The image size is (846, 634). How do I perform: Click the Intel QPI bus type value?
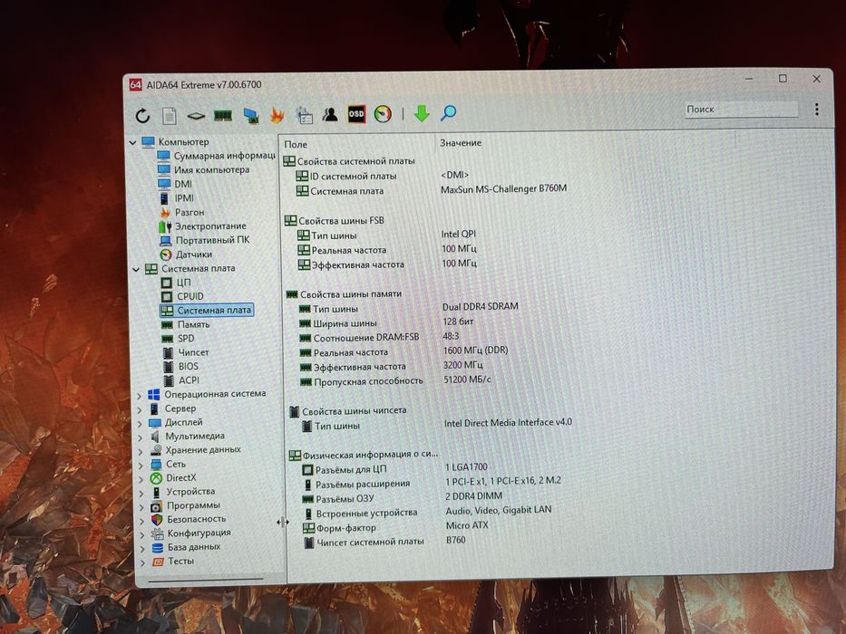pyautogui.click(x=458, y=234)
